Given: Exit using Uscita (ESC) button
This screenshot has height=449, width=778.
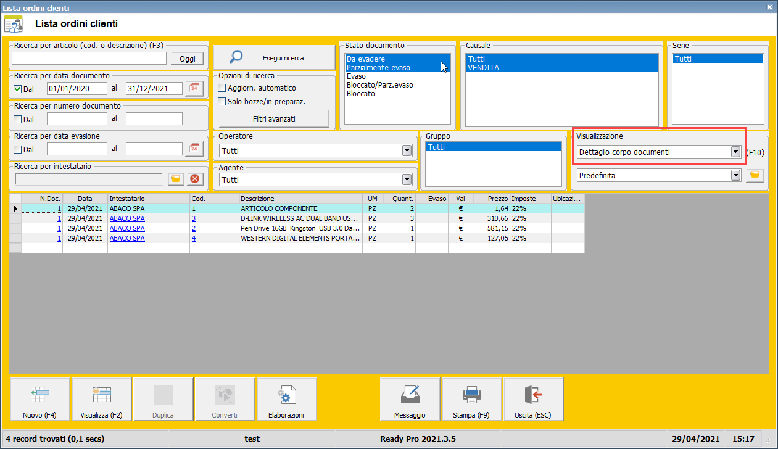Looking at the screenshot, I should [533, 399].
